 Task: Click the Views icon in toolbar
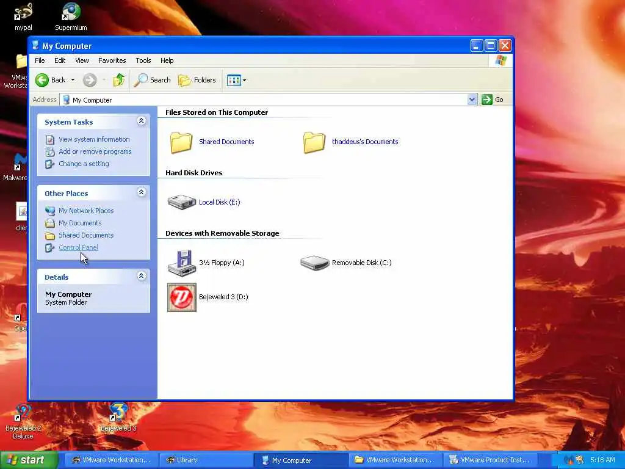[234, 80]
